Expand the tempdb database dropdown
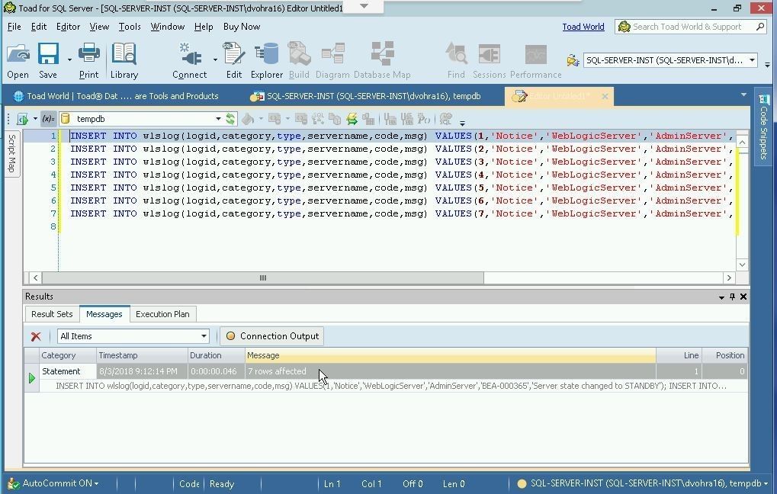 217,119
